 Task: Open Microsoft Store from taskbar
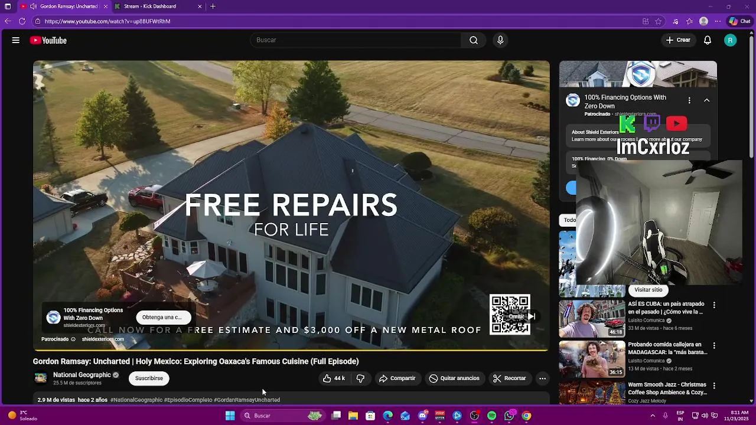370,416
